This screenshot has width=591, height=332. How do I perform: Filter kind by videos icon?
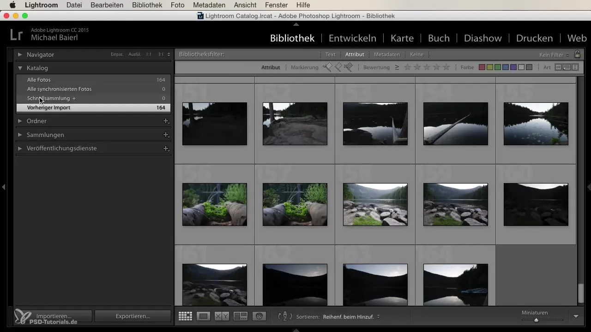pyautogui.click(x=575, y=67)
